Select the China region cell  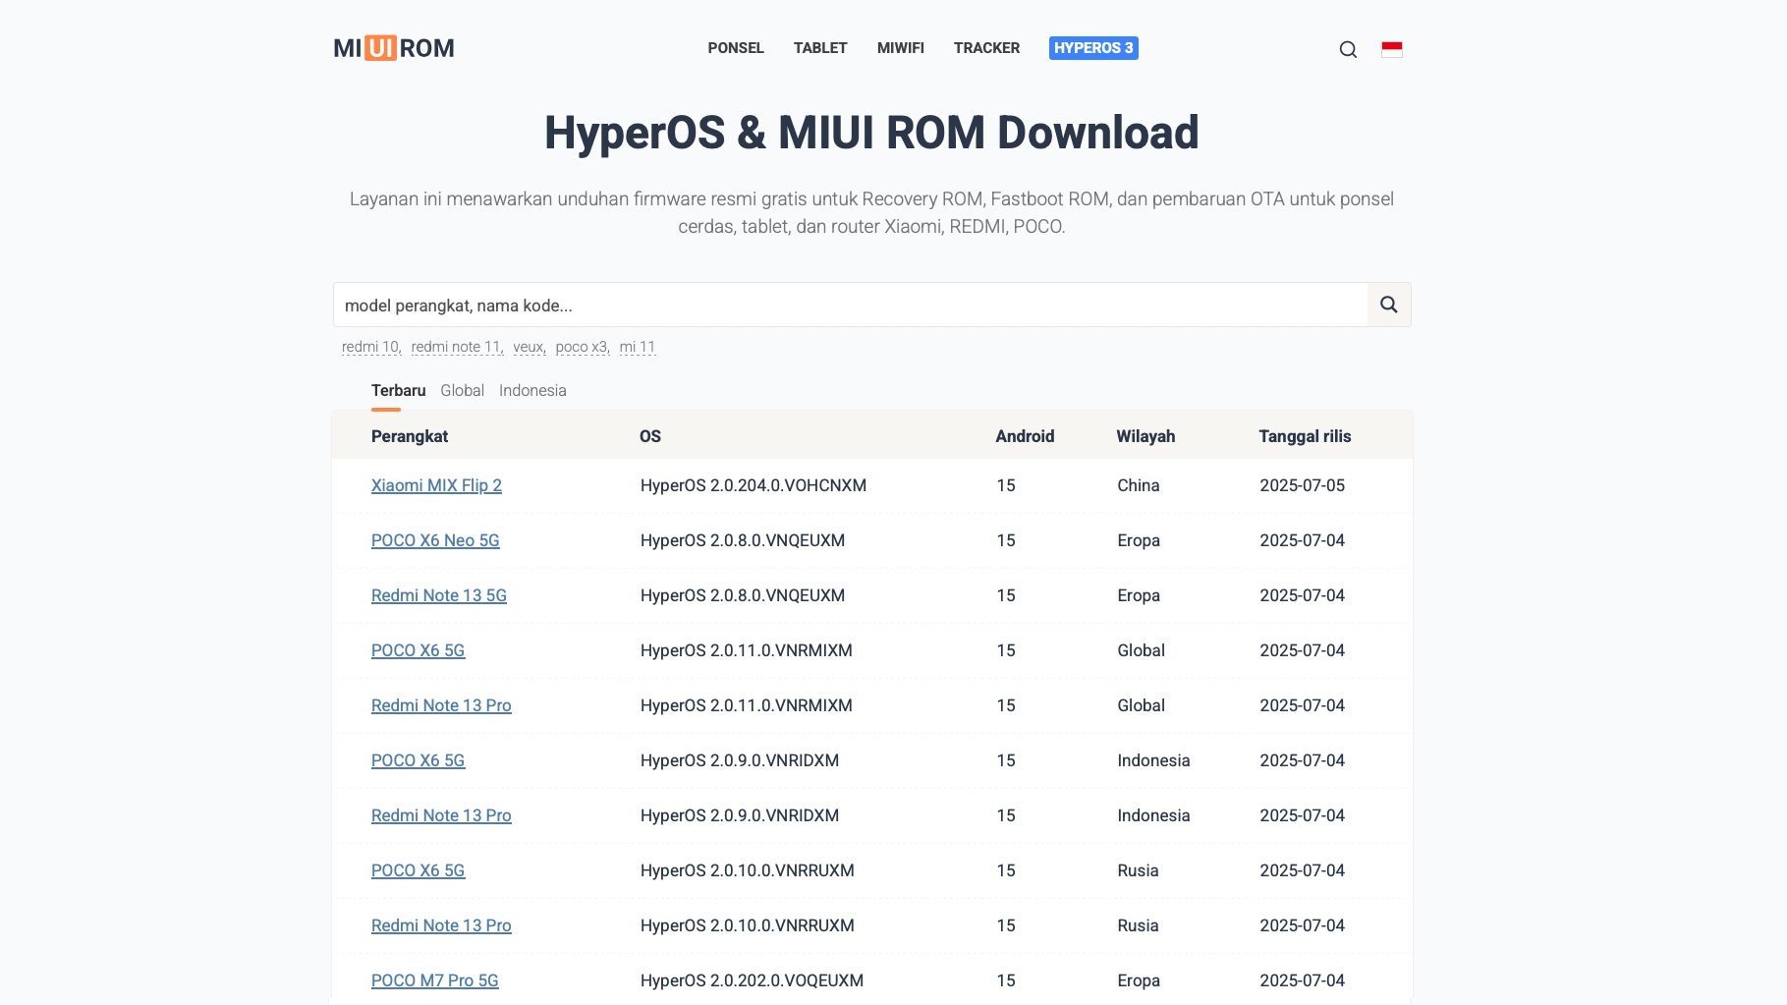pos(1139,485)
